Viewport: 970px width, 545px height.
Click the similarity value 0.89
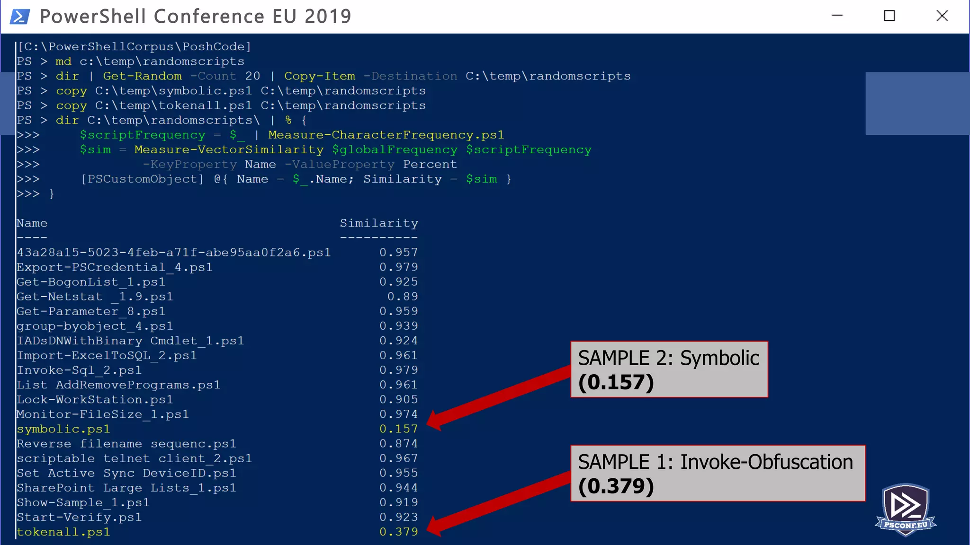coord(403,297)
